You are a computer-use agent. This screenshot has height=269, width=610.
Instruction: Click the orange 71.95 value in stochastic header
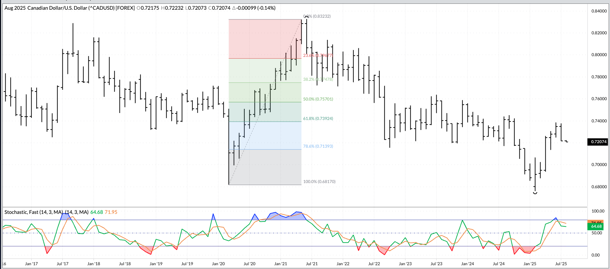tap(111, 212)
